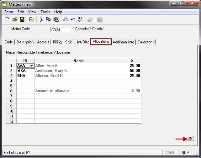Click the Find binoculars icon

[66, 19]
